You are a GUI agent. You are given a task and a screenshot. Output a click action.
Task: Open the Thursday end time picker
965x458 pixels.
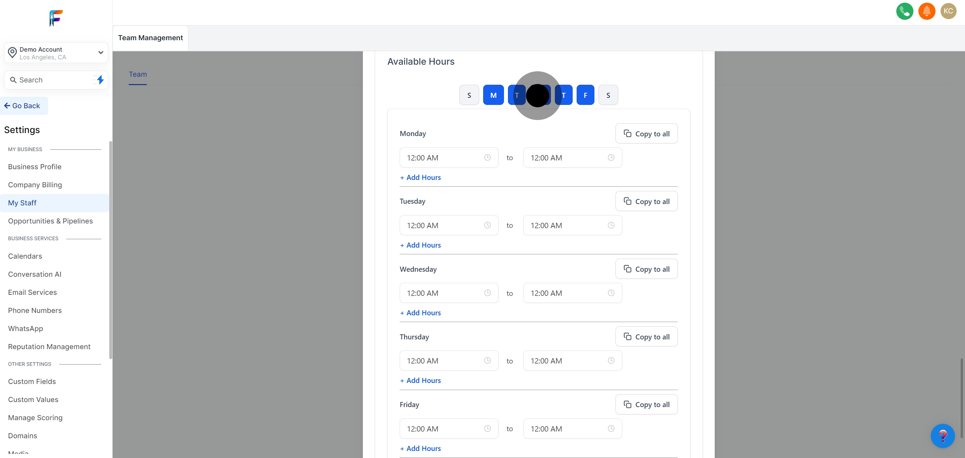(572, 361)
